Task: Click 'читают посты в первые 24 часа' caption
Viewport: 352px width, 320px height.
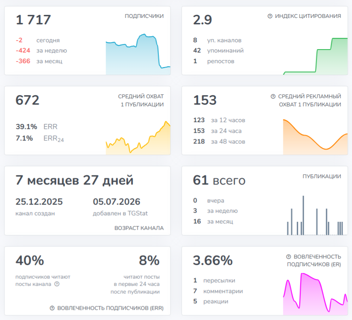Action: pyautogui.click(x=135, y=284)
